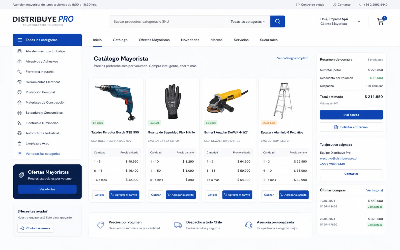Click Cotizar for Guante de Seguridad Flex Nitrilo
This screenshot has height=250, width=400.
click(x=156, y=195)
